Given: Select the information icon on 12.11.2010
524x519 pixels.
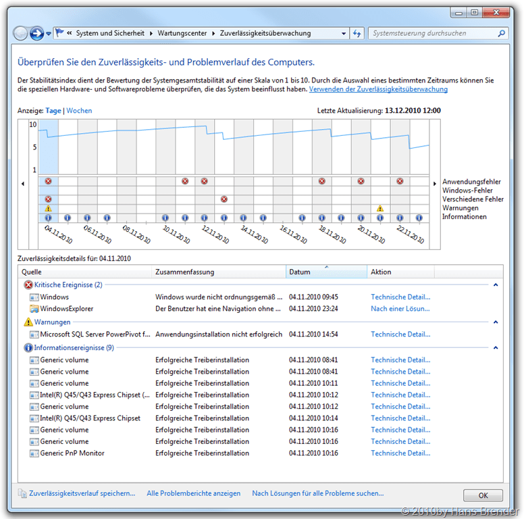Looking at the screenshot, I should pyautogui.click(x=205, y=218).
